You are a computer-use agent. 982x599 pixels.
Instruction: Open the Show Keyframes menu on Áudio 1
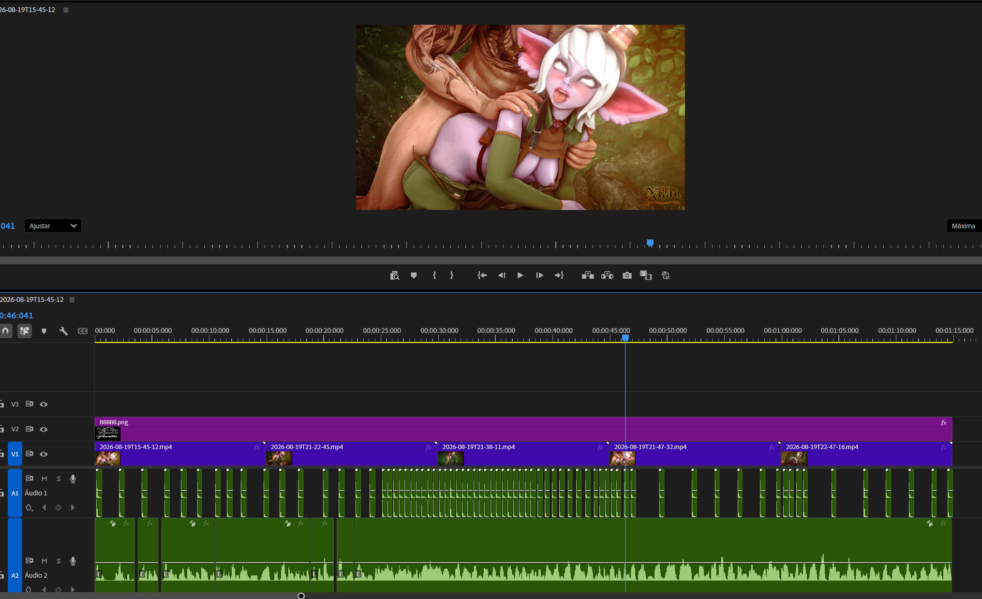coord(29,508)
